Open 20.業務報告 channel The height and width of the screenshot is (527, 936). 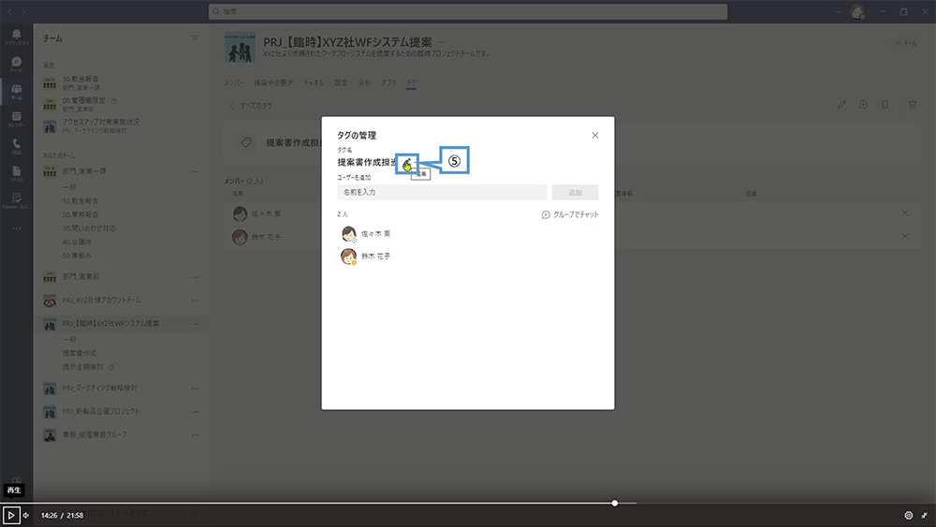point(80,214)
